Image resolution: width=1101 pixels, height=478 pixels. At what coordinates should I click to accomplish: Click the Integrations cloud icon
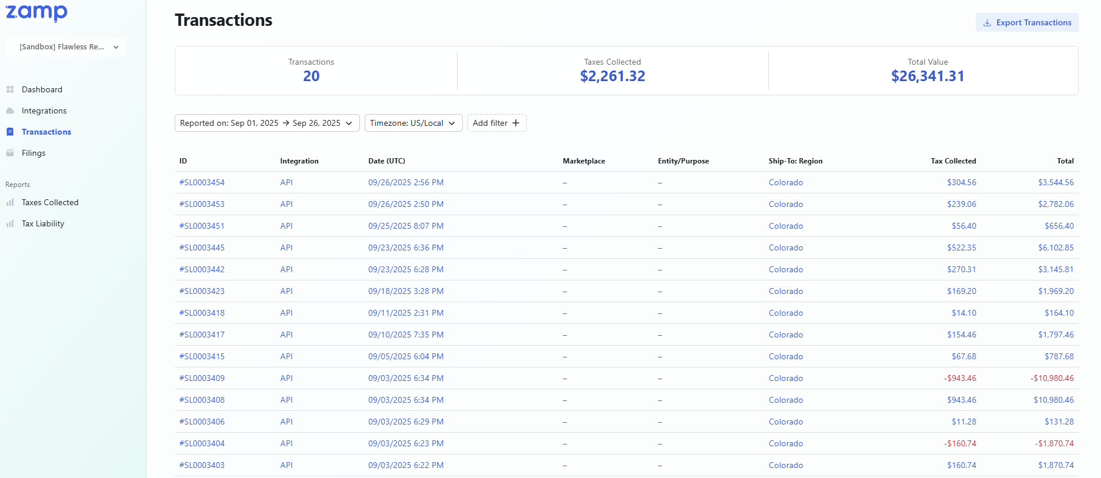click(10, 111)
